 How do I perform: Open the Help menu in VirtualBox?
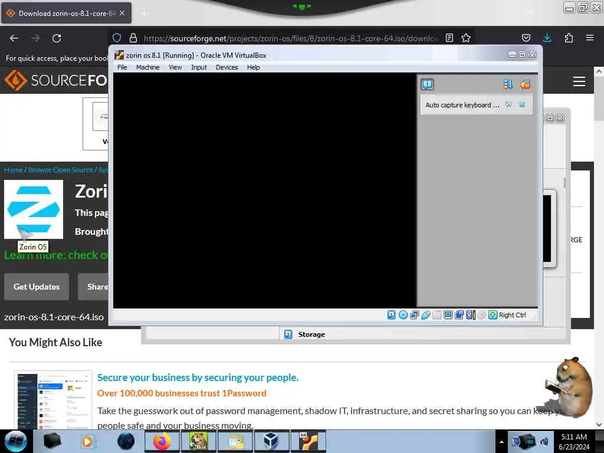pos(254,67)
